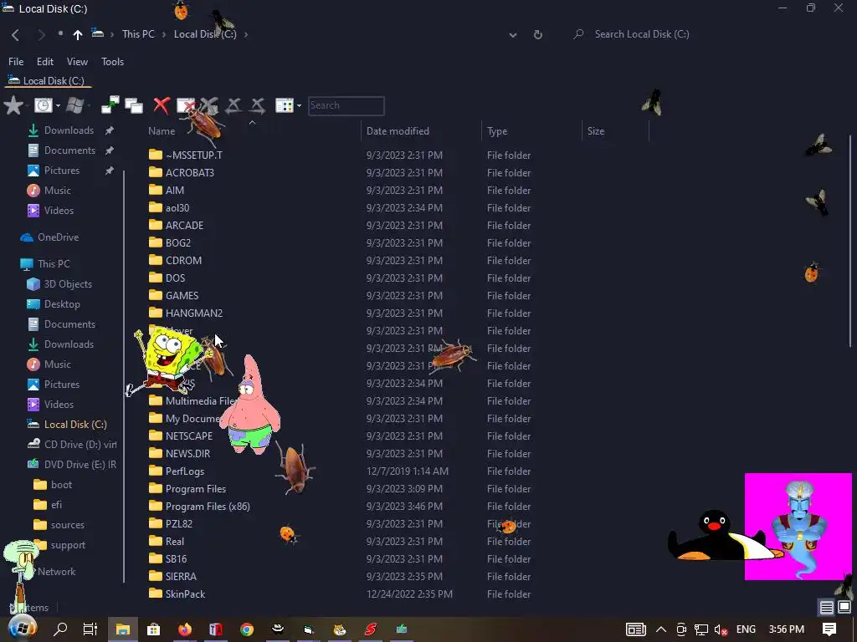The image size is (857, 642).
Task: Open Task View from the taskbar
Action: pos(90,629)
